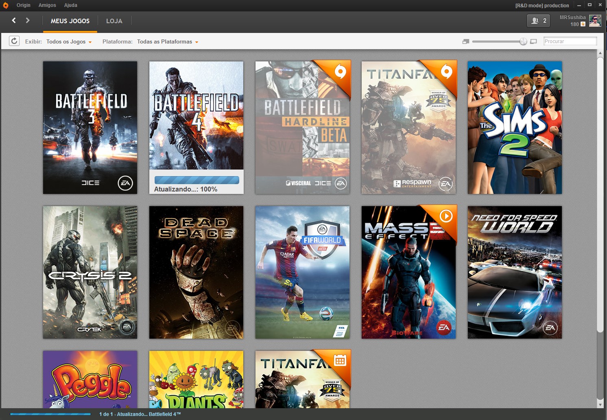Adjust the tile size slider handle

[x=523, y=41]
